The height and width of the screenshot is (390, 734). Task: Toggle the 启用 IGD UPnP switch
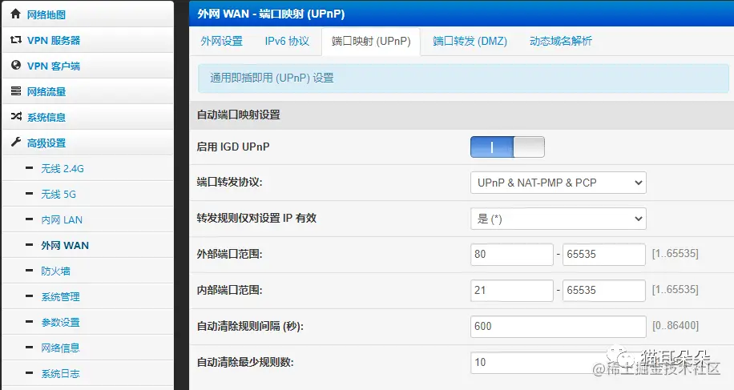(x=507, y=147)
